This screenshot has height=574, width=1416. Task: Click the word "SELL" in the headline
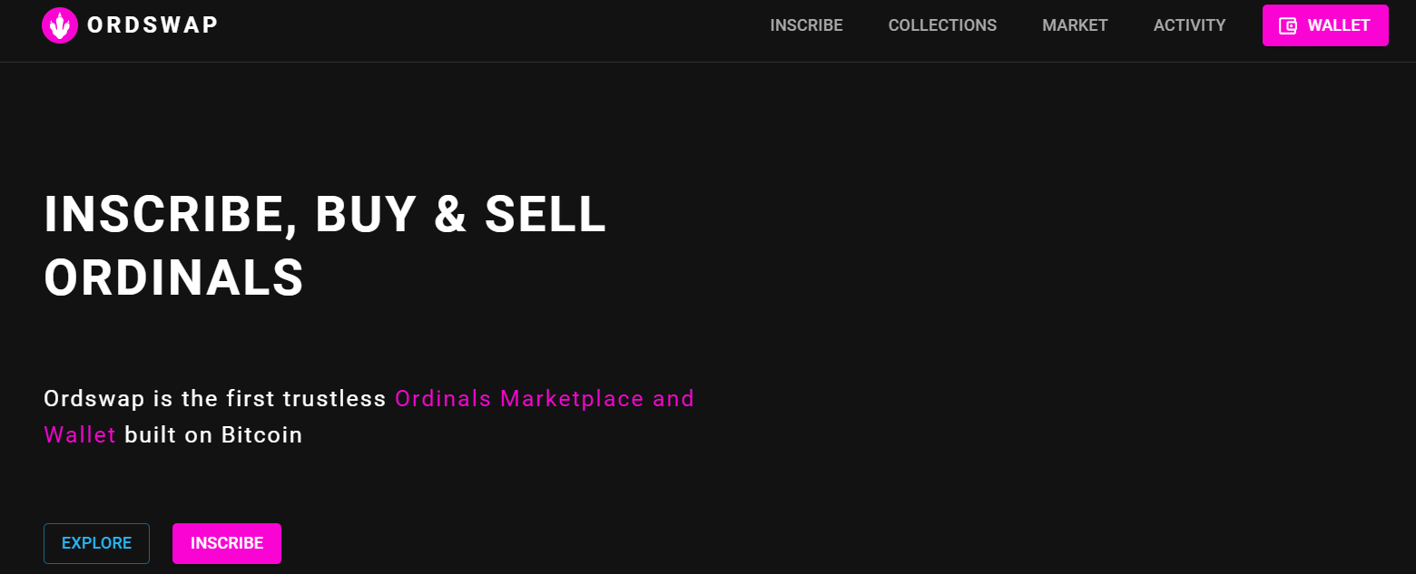click(545, 215)
